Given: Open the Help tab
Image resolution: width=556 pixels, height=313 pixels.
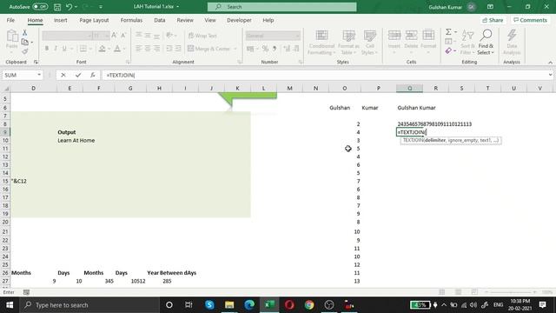Looking at the screenshot, I should pyautogui.click(x=268, y=20).
